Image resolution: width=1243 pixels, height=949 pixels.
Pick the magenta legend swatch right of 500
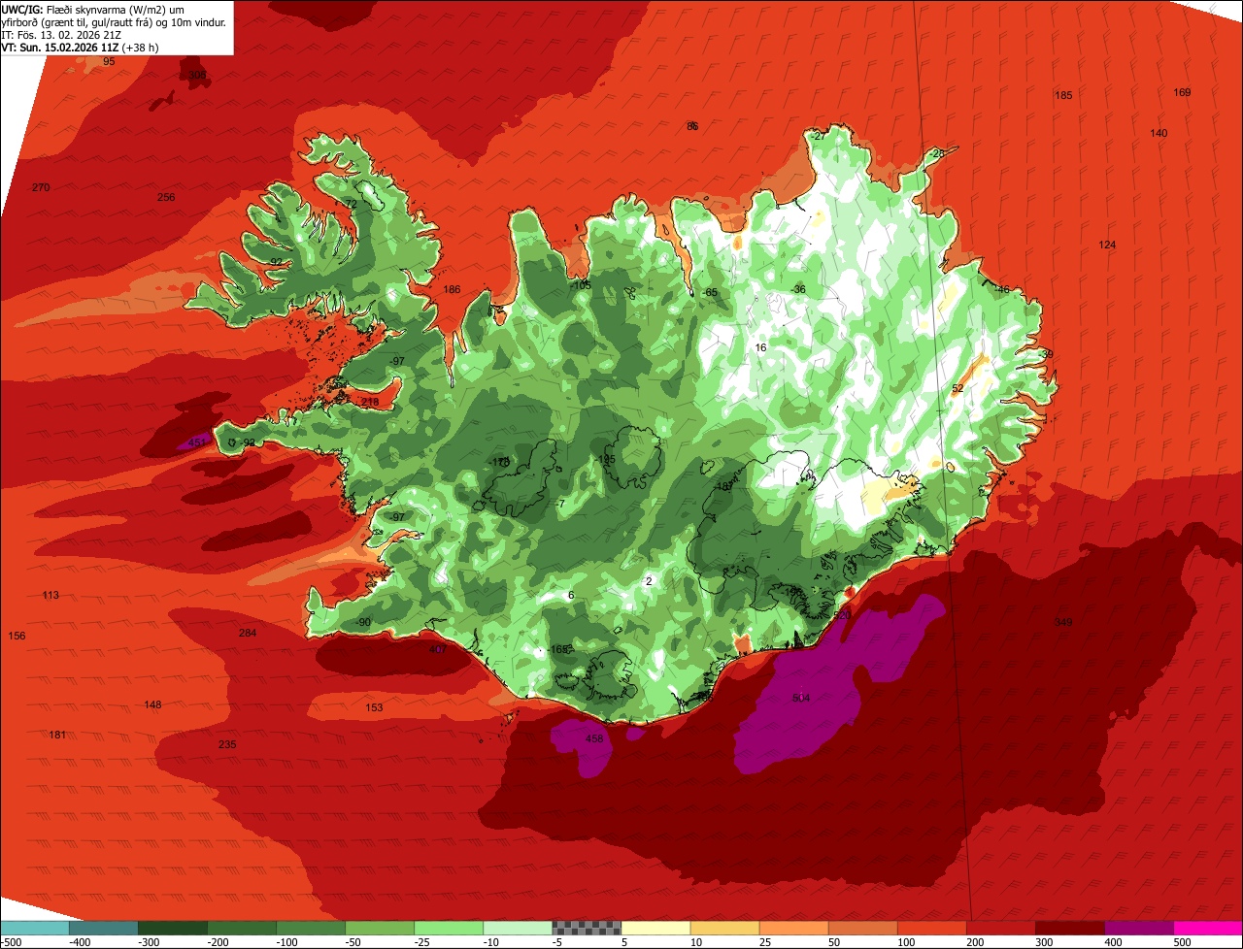[1208, 928]
